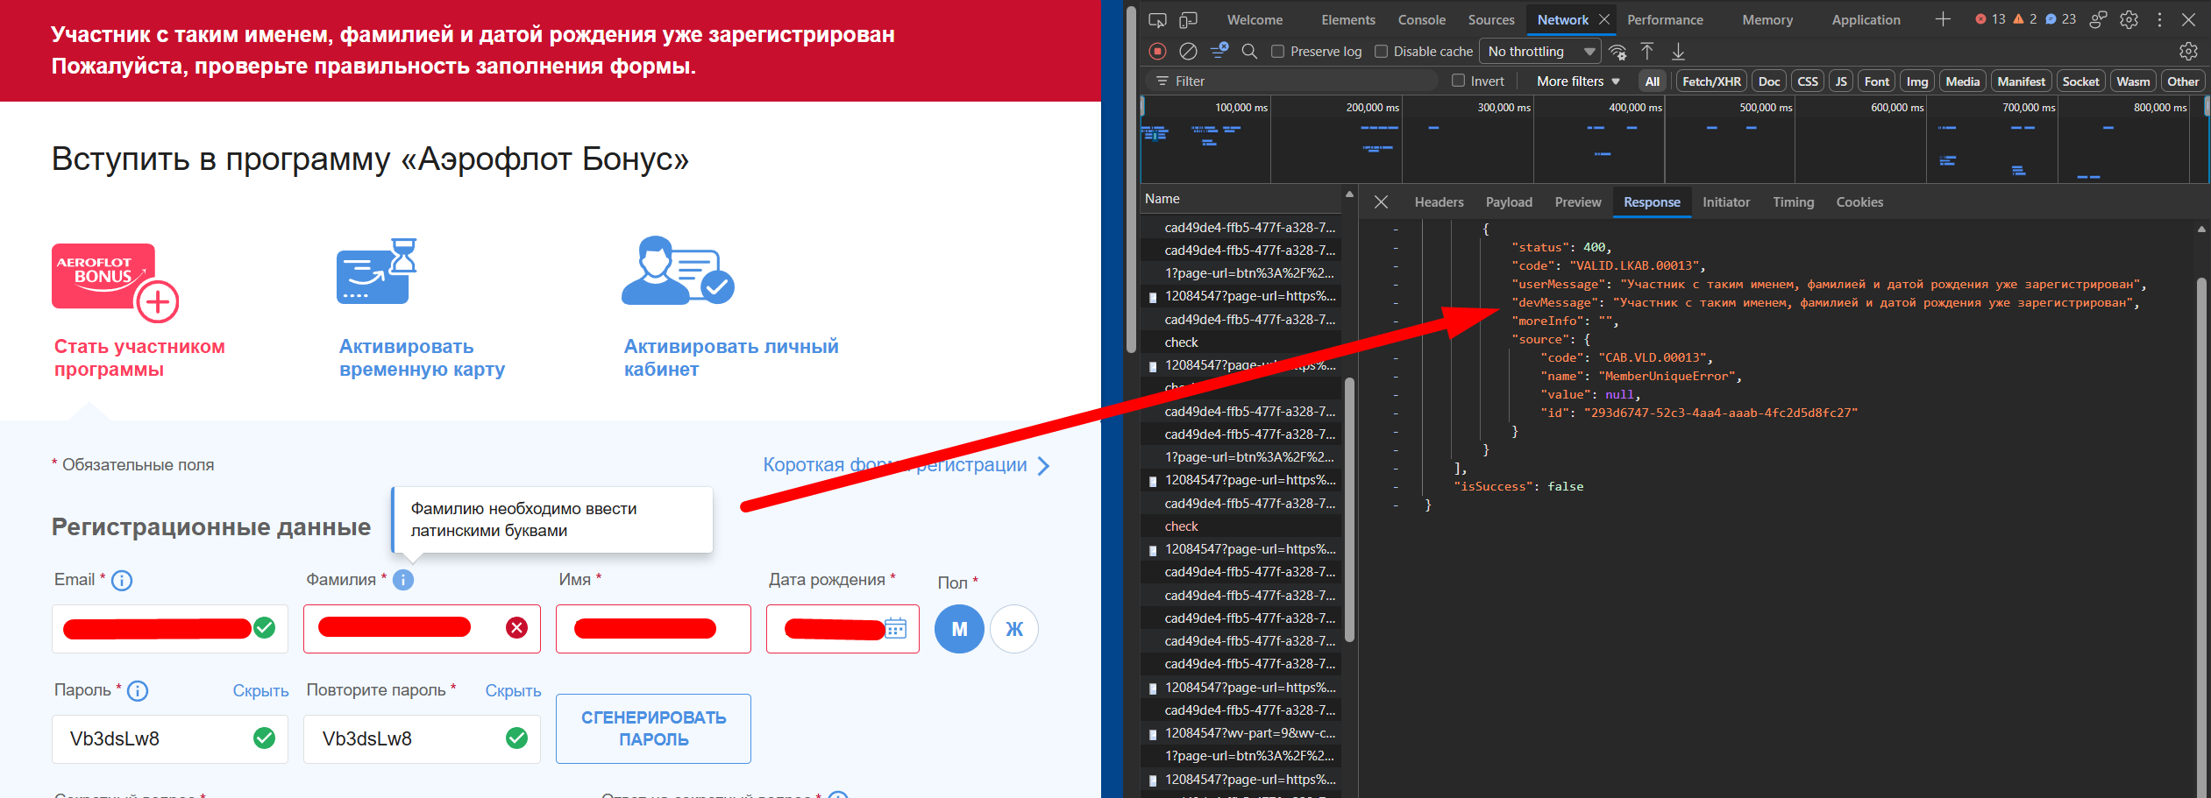The image size is (2211, 798).
Task: Close the request details pane
Action: [1381, 202]
